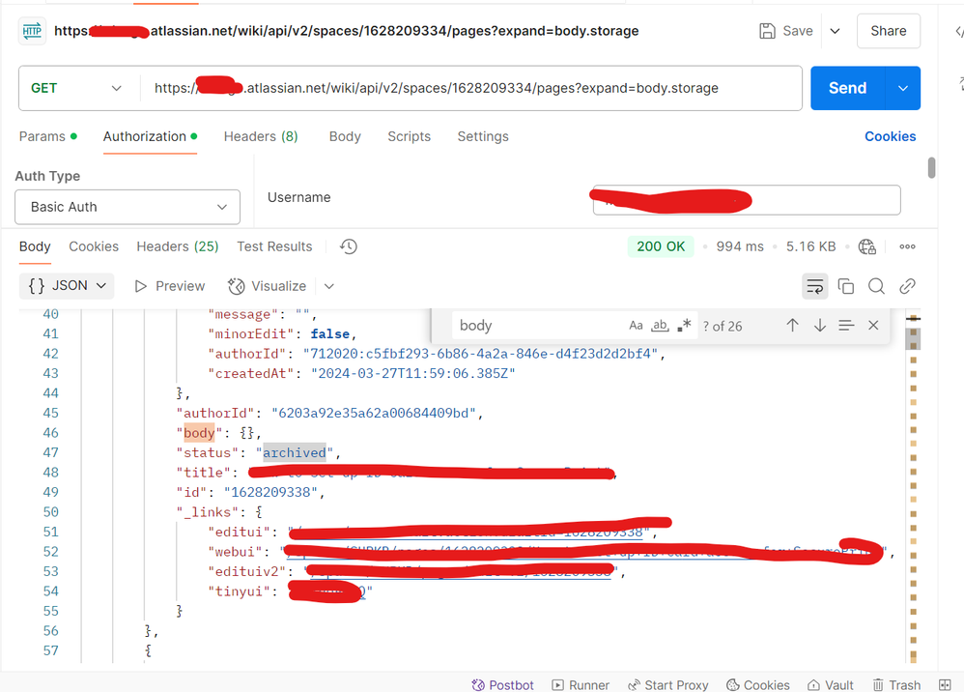Click the response link chain icon
Viewport: 964px width, 692px height.
pyautogui.click(x=907, y=286)
